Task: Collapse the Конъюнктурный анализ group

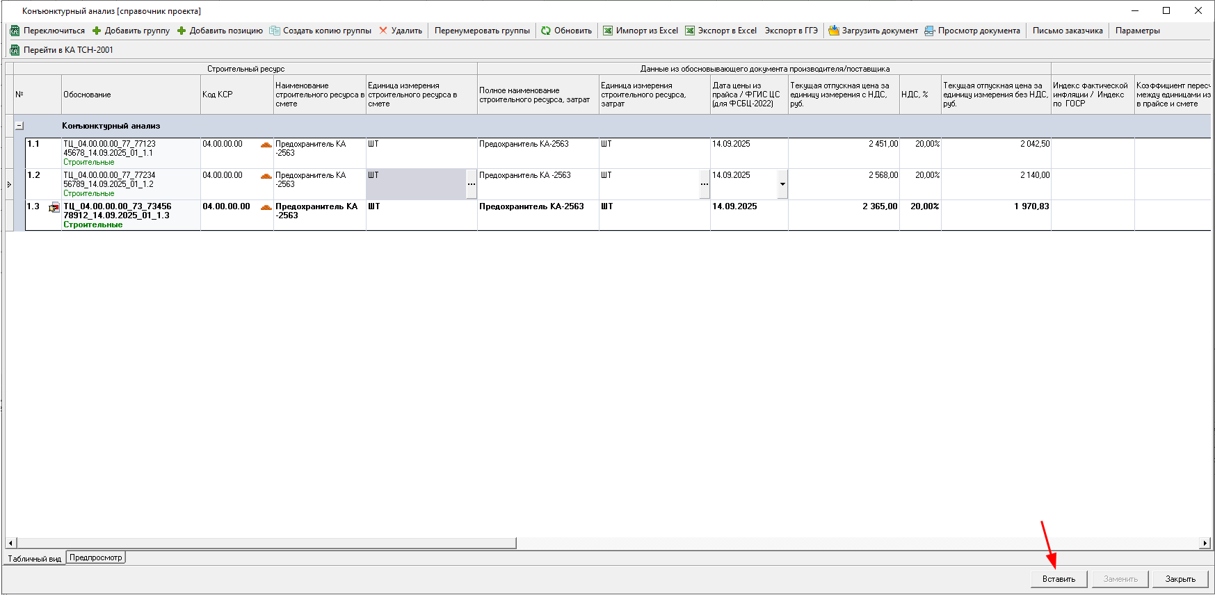Action: (x=19, y=126)
